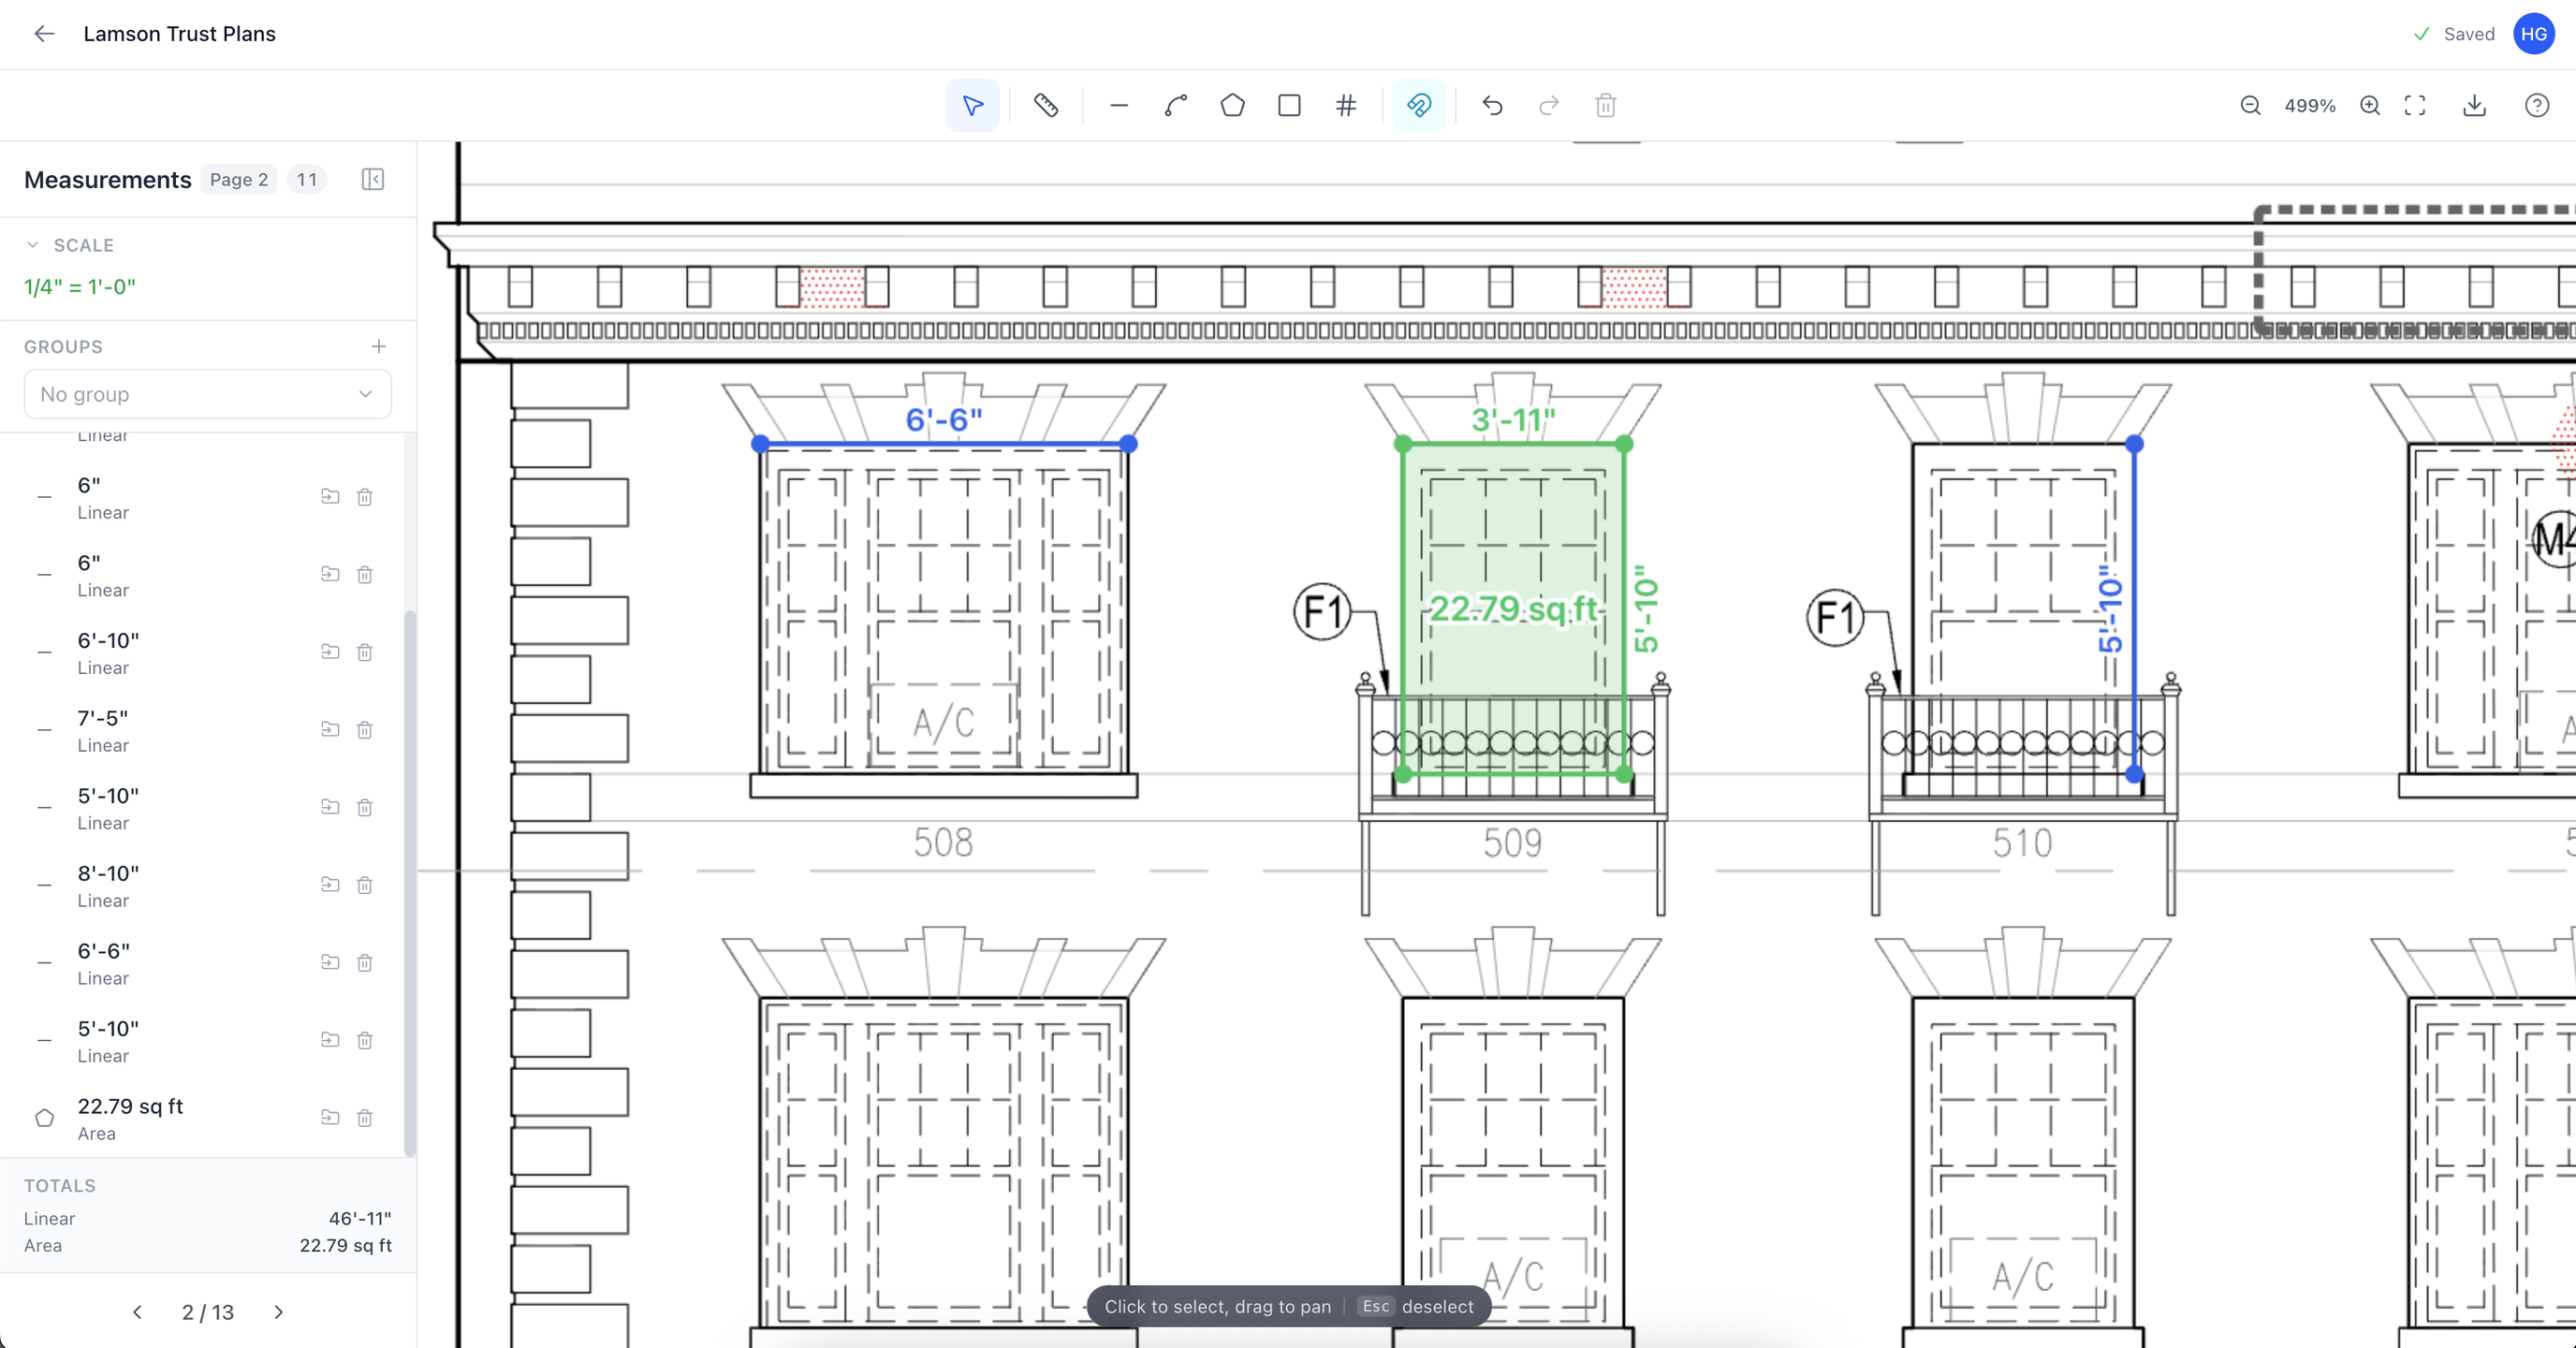This screenshot has width=2576, height=1348.
Task: Collapse the SCALE section chevron
Action: coord(33,245)
